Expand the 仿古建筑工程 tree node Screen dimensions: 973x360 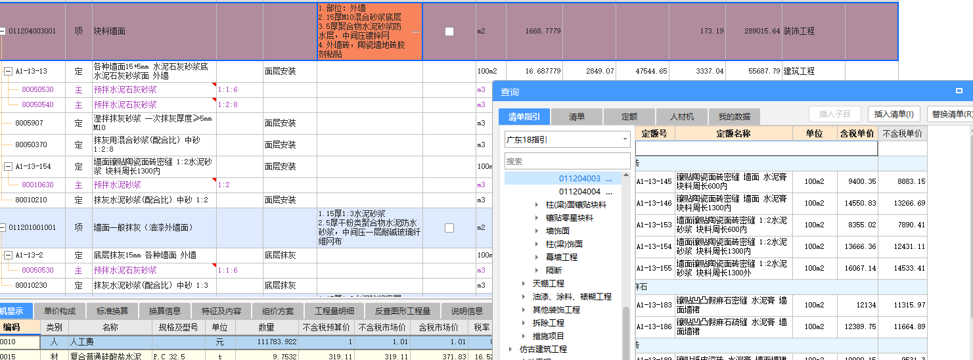click(510, 349)
